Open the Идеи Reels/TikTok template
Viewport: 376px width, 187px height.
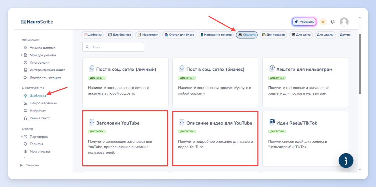click(x=305, y=139)
